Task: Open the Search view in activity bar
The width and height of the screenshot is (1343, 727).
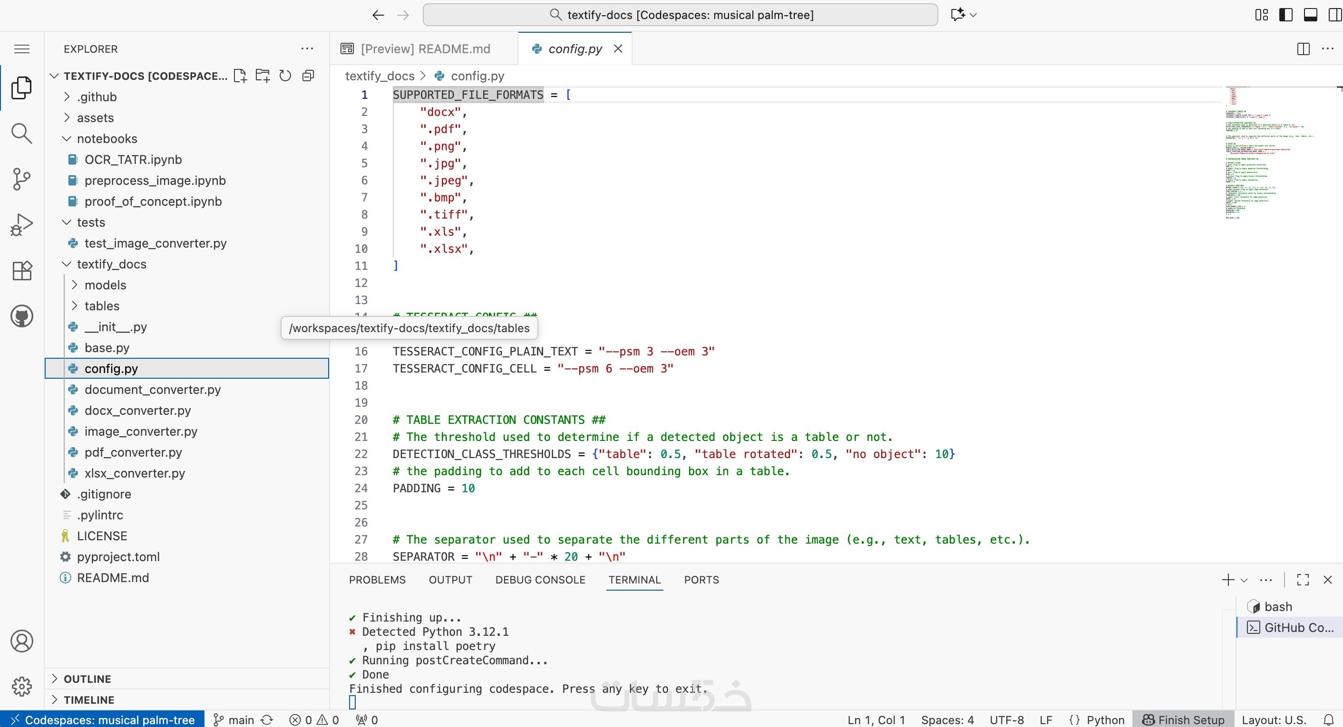Action: pyautogui.click(x=21, y=134)
